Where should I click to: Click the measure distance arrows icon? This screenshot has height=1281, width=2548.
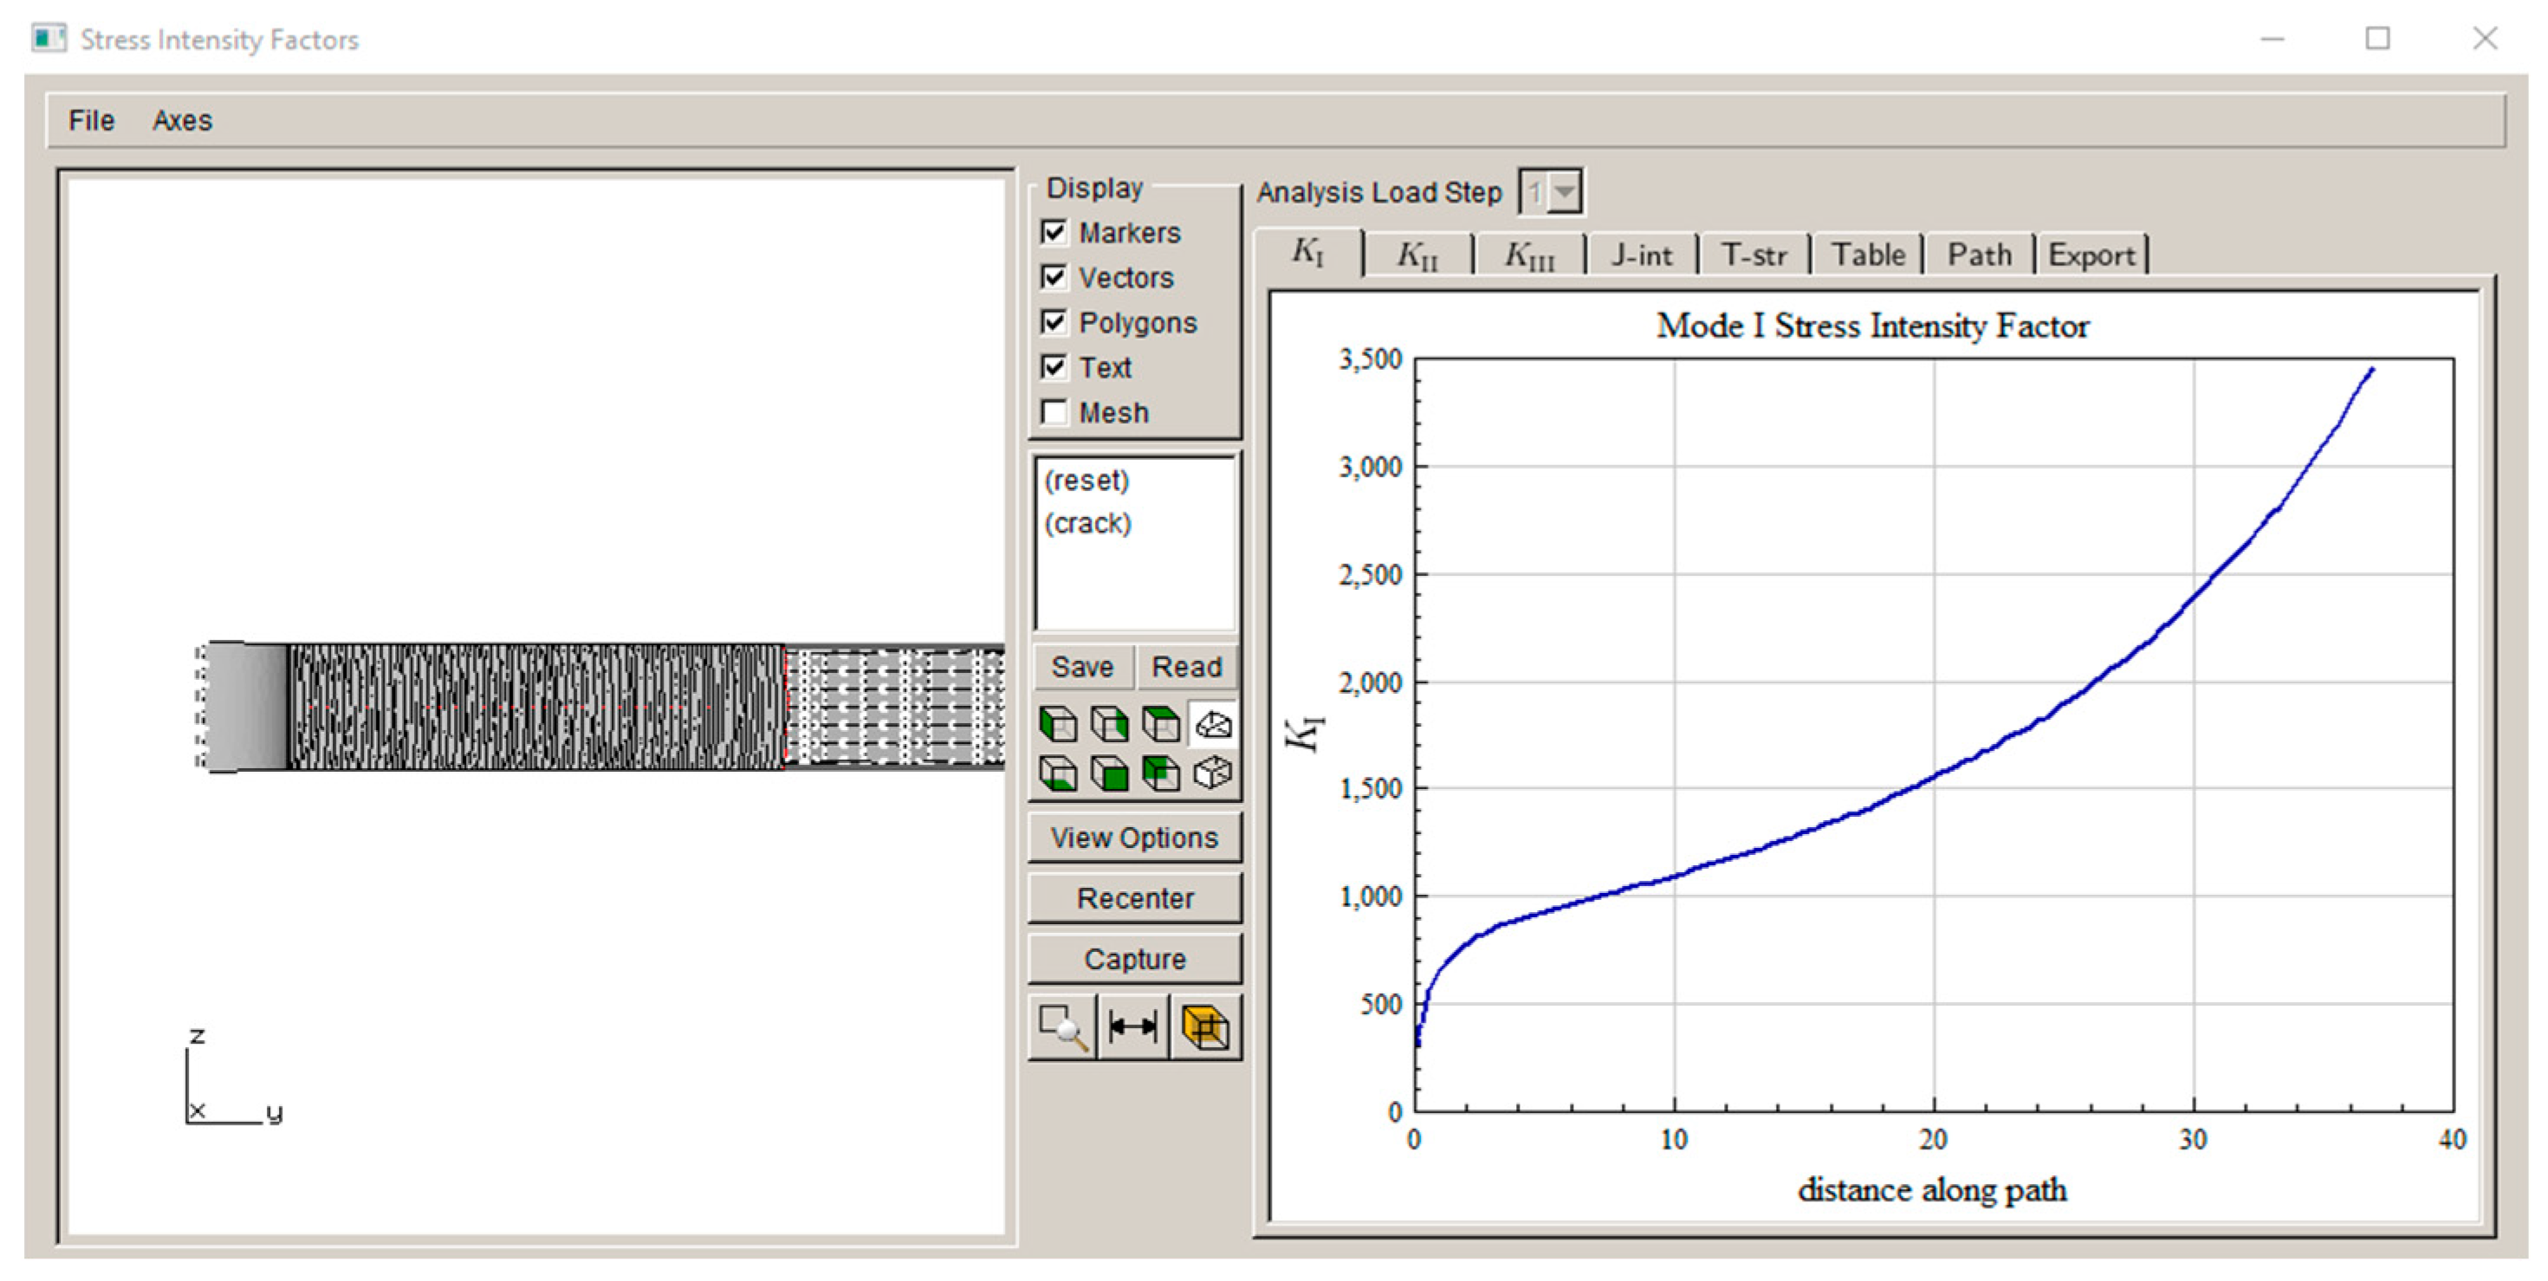(x=1133, y=1028)
